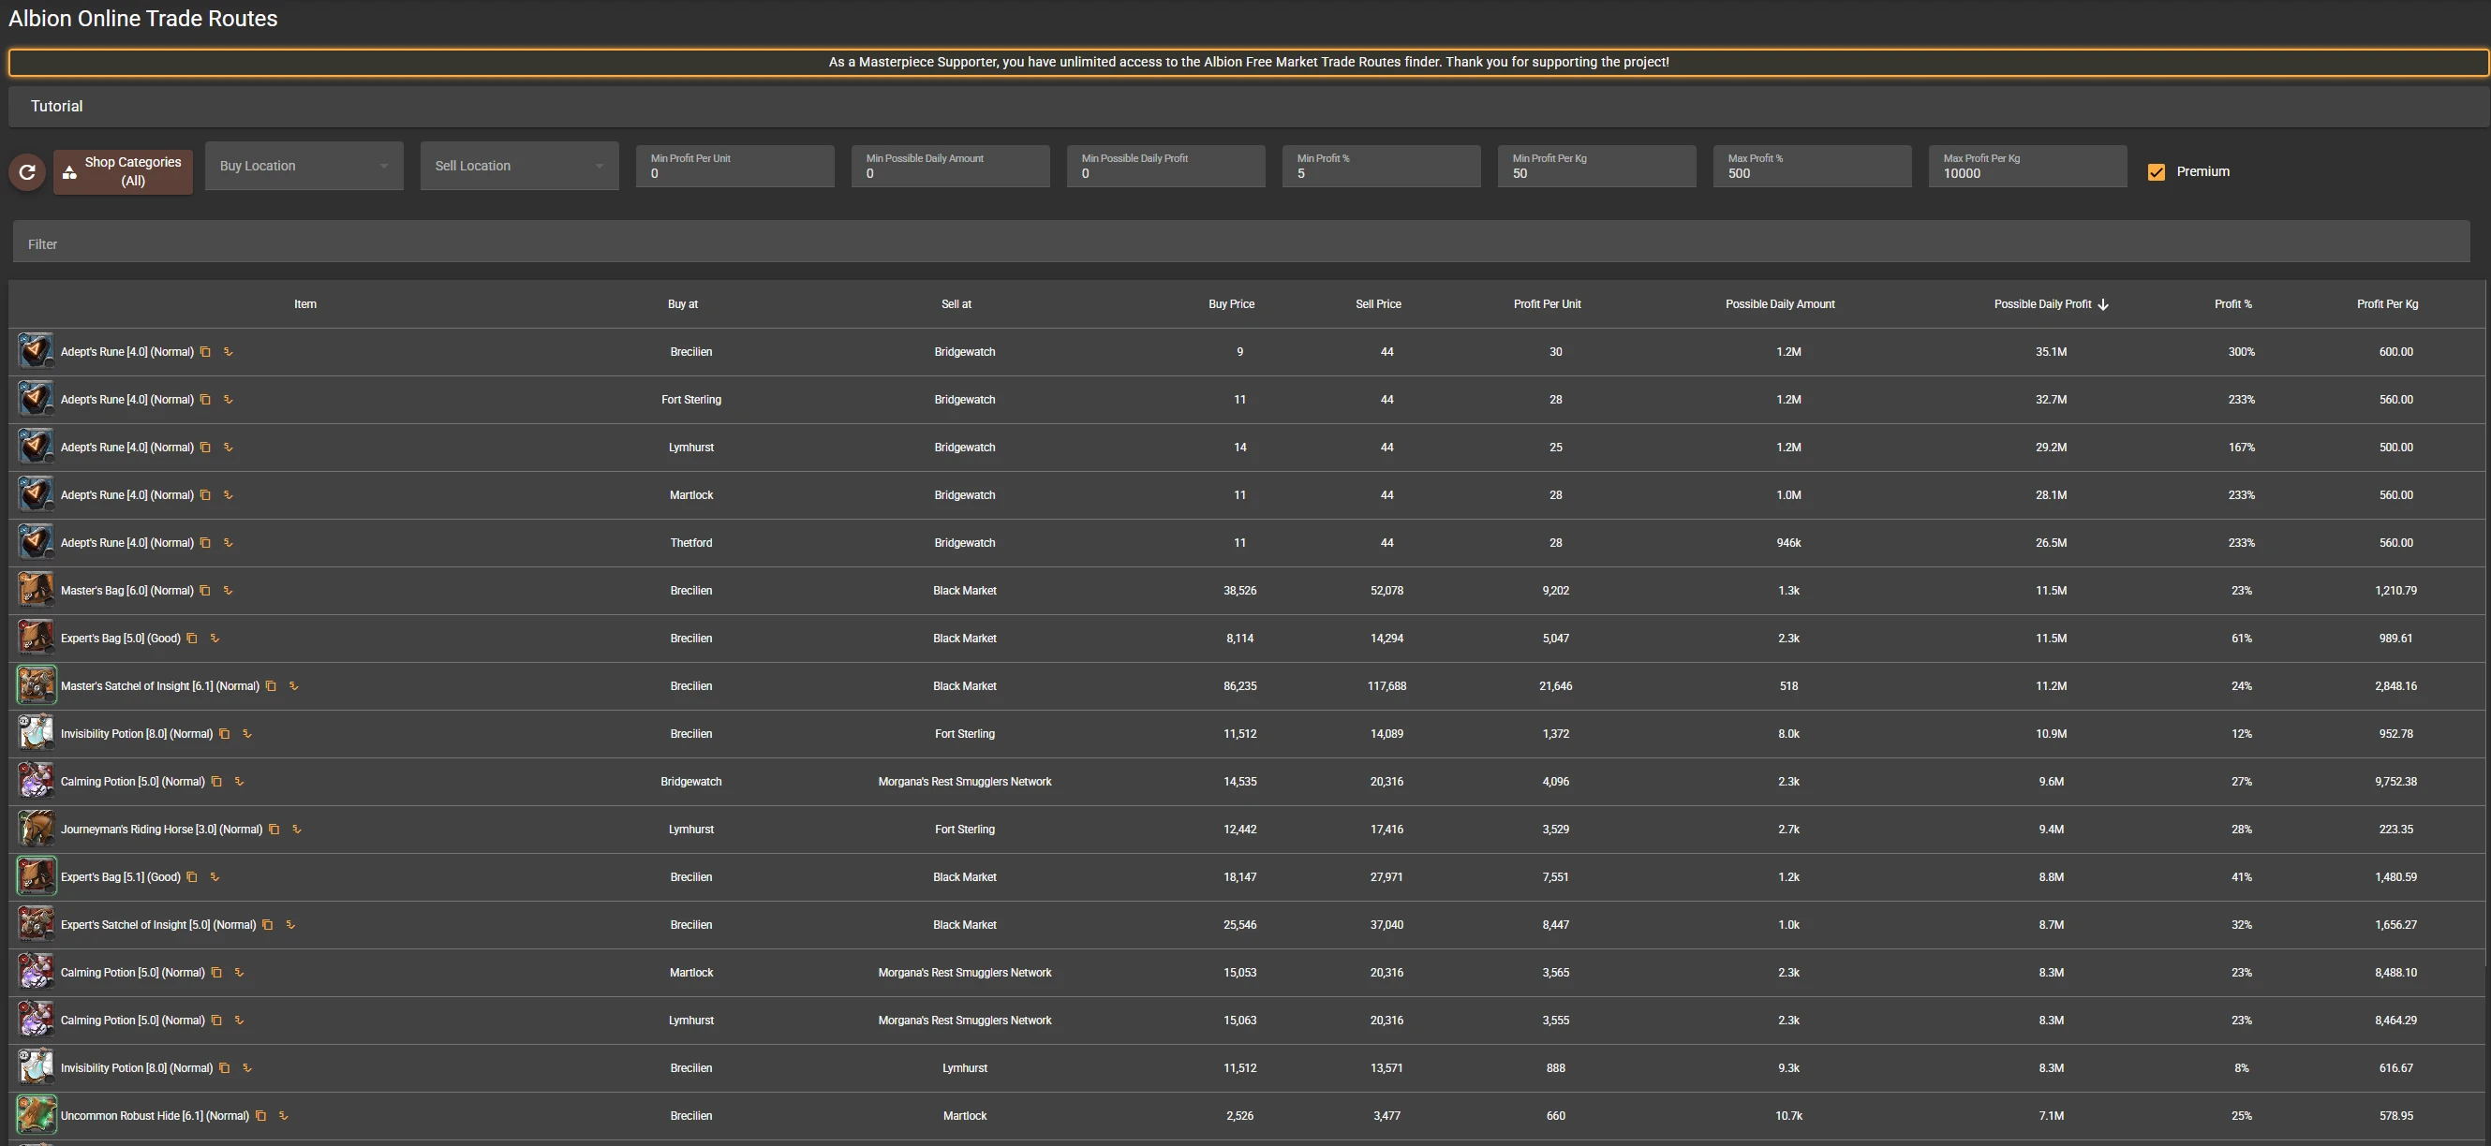This screenshot has height=1146, width=2491.
Task: Uncheck the Premium checkbox
Action: coord(2157,172)
